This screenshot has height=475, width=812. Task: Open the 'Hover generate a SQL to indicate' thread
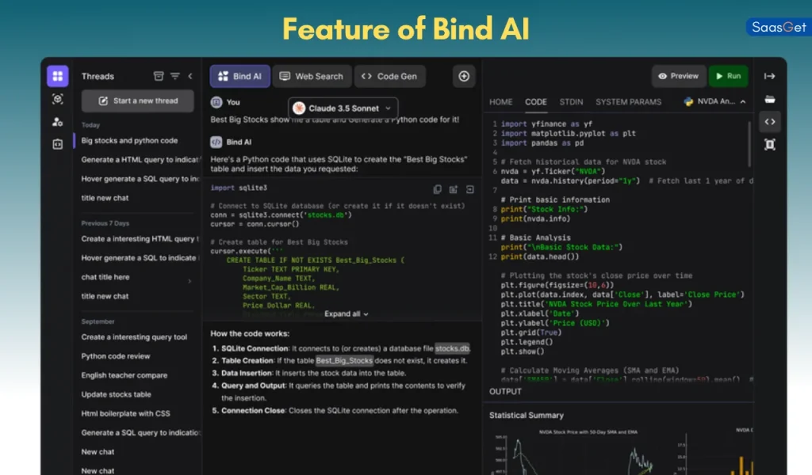point(139,258)
